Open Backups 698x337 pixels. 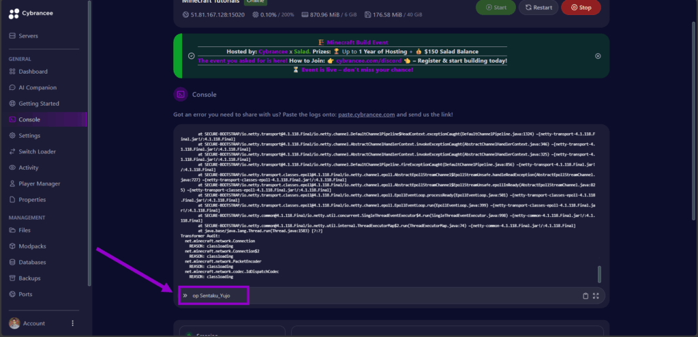click(x=29, y=278)
